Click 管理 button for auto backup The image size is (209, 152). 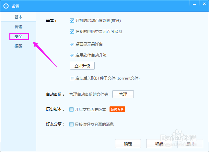[123, 94]
